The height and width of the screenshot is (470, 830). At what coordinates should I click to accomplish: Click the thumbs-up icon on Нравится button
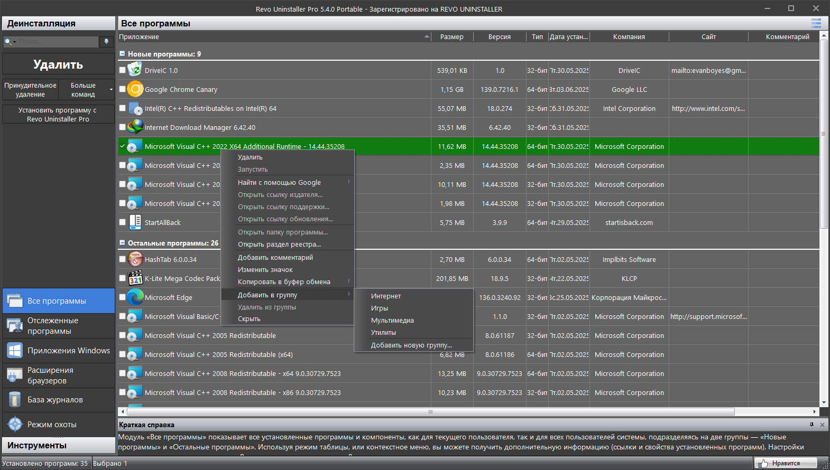[762, 463]
